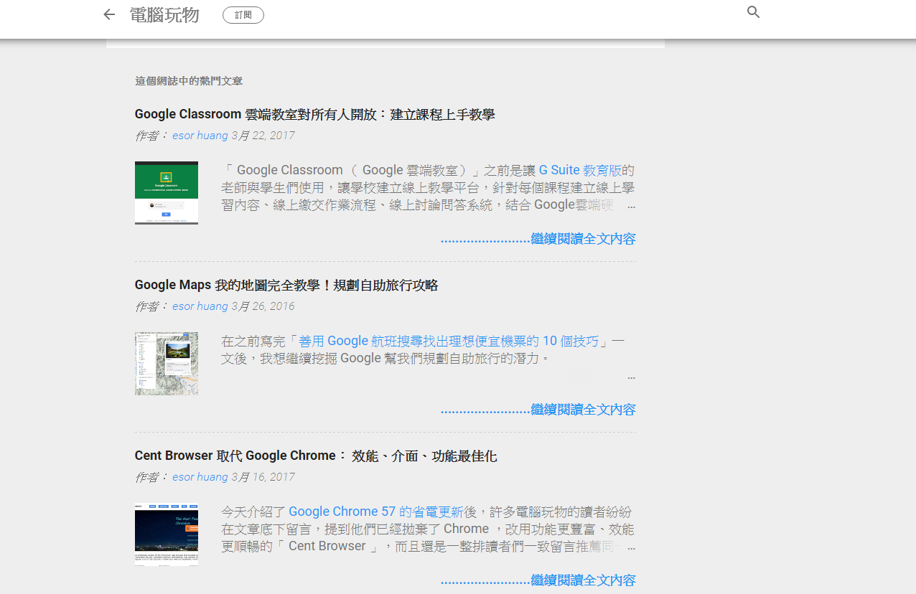The height and width of the screenshot is (594, 916).
Task: Click the 這個網誌中的熱門文章 heading
Action: pos(189,81)
